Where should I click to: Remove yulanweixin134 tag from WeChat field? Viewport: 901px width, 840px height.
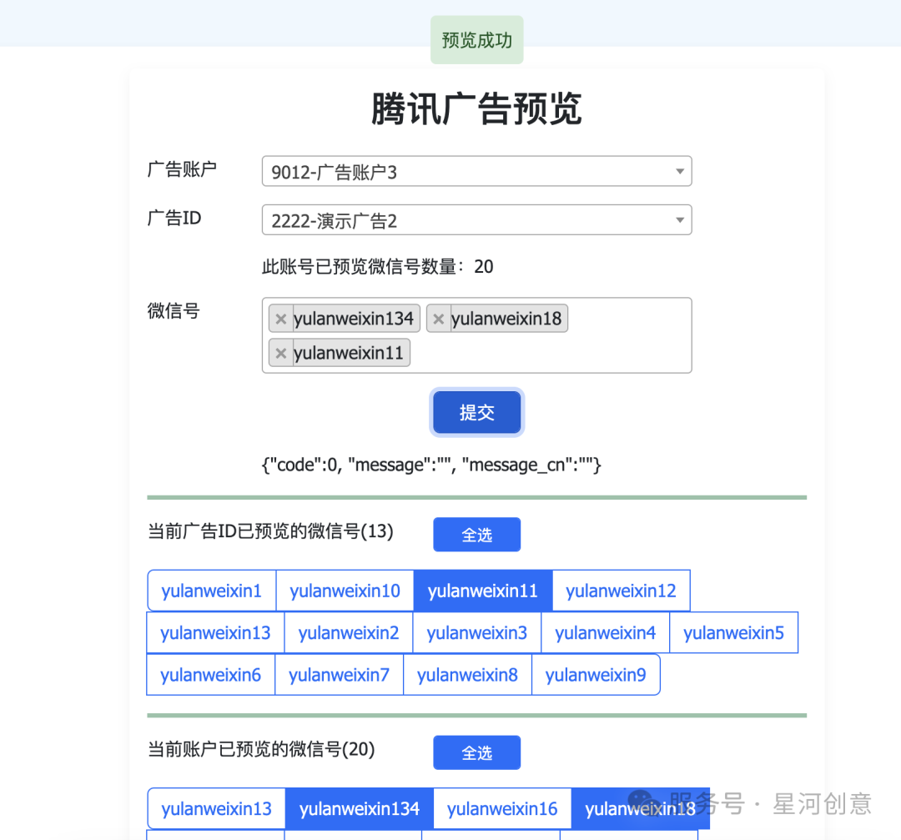[x=280, y=319]
